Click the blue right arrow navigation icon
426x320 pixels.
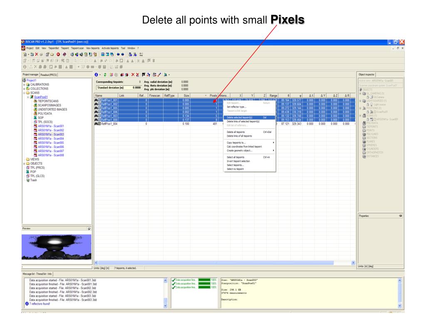[x=123, y=55]
